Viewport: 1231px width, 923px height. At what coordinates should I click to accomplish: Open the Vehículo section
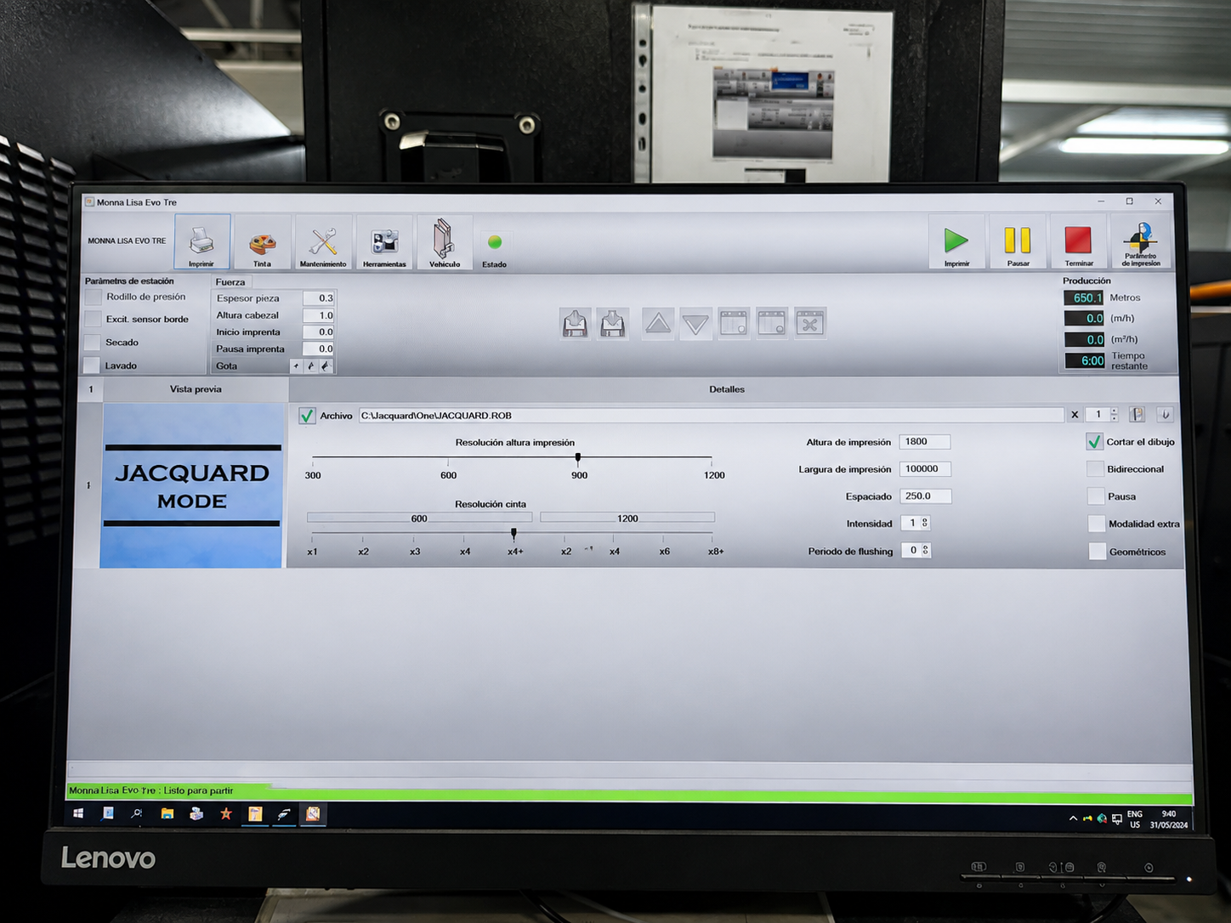coord(444,242)
